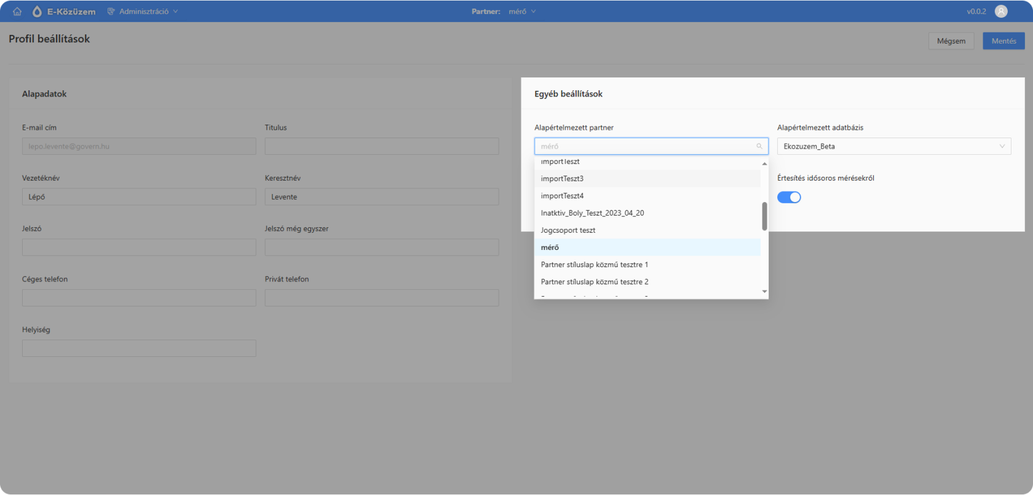The height and width of the screenshot is (495, 1033).
Task: Click the Adminisztráció menu icon
Action: point(111,12)
